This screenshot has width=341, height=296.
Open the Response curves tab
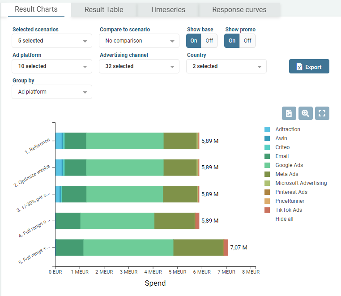pyautogui.click(x=239, y=9)
